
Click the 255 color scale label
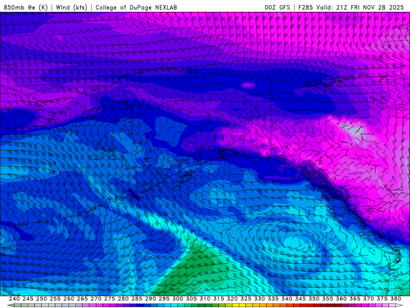pyautogui.click(x=55, y=299)
